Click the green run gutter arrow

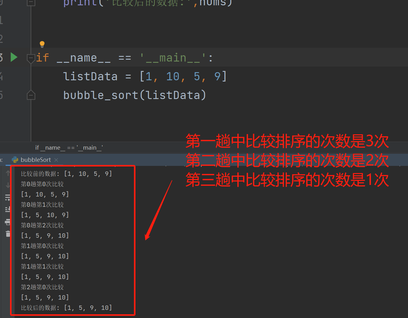pyautogui.click(x=14, y=57)
